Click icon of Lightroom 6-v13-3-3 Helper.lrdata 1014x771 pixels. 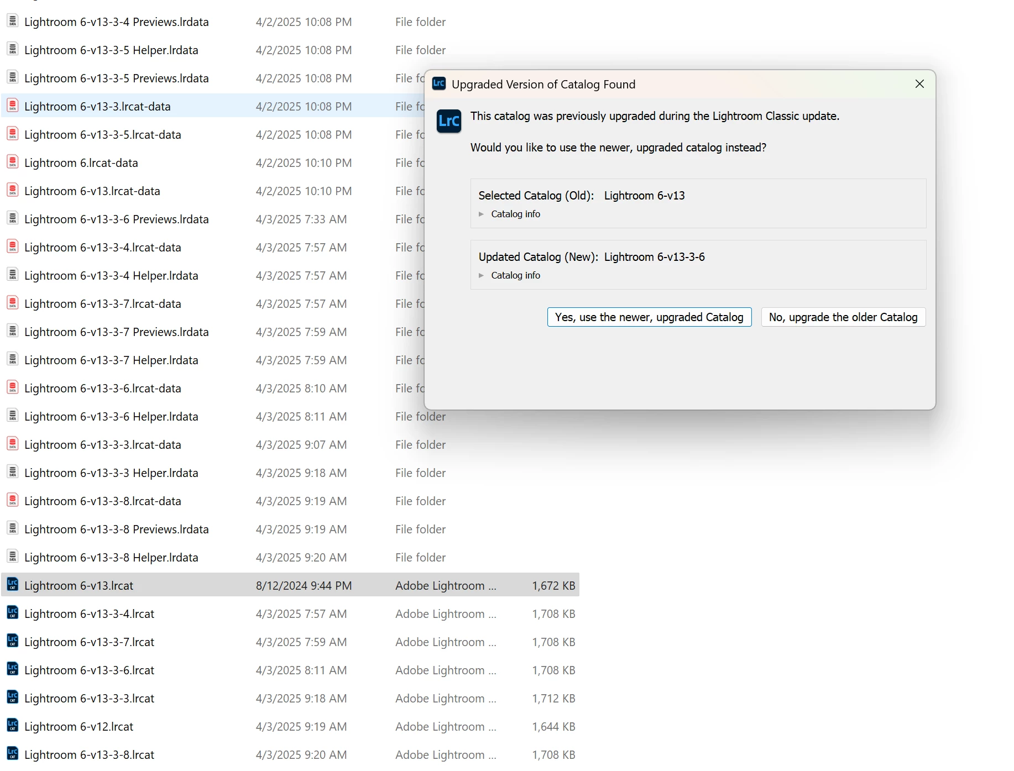coord(13,472)
